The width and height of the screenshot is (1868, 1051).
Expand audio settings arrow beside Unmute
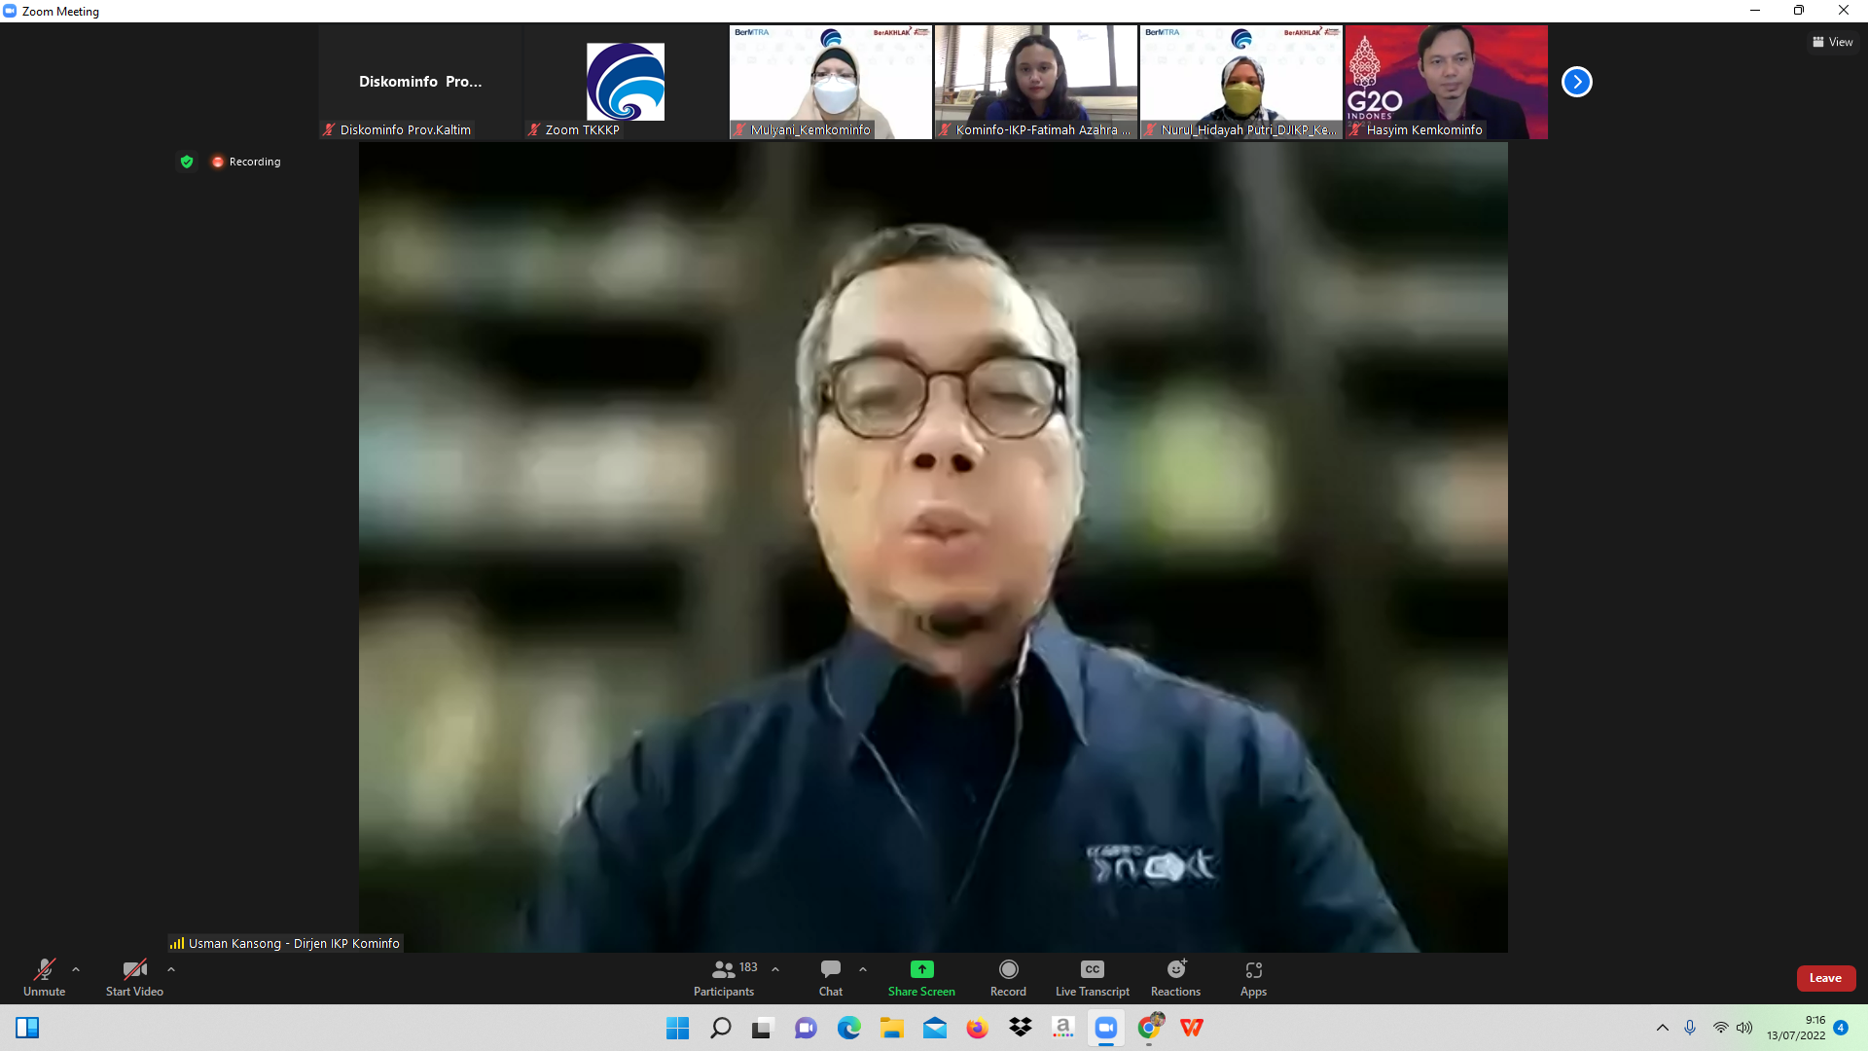76,969
